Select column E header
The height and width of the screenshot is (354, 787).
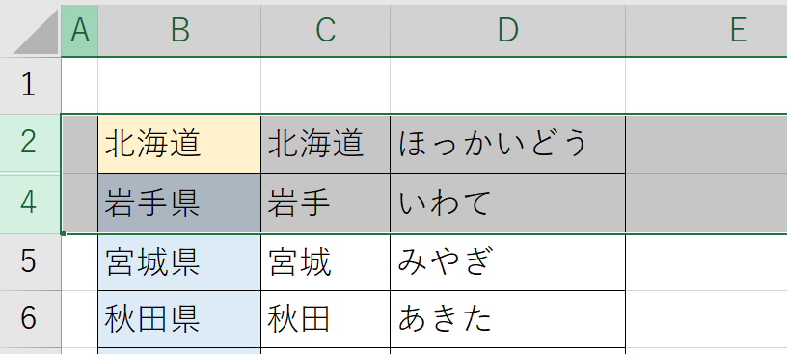pyautogui.click(x=706, y=31)
